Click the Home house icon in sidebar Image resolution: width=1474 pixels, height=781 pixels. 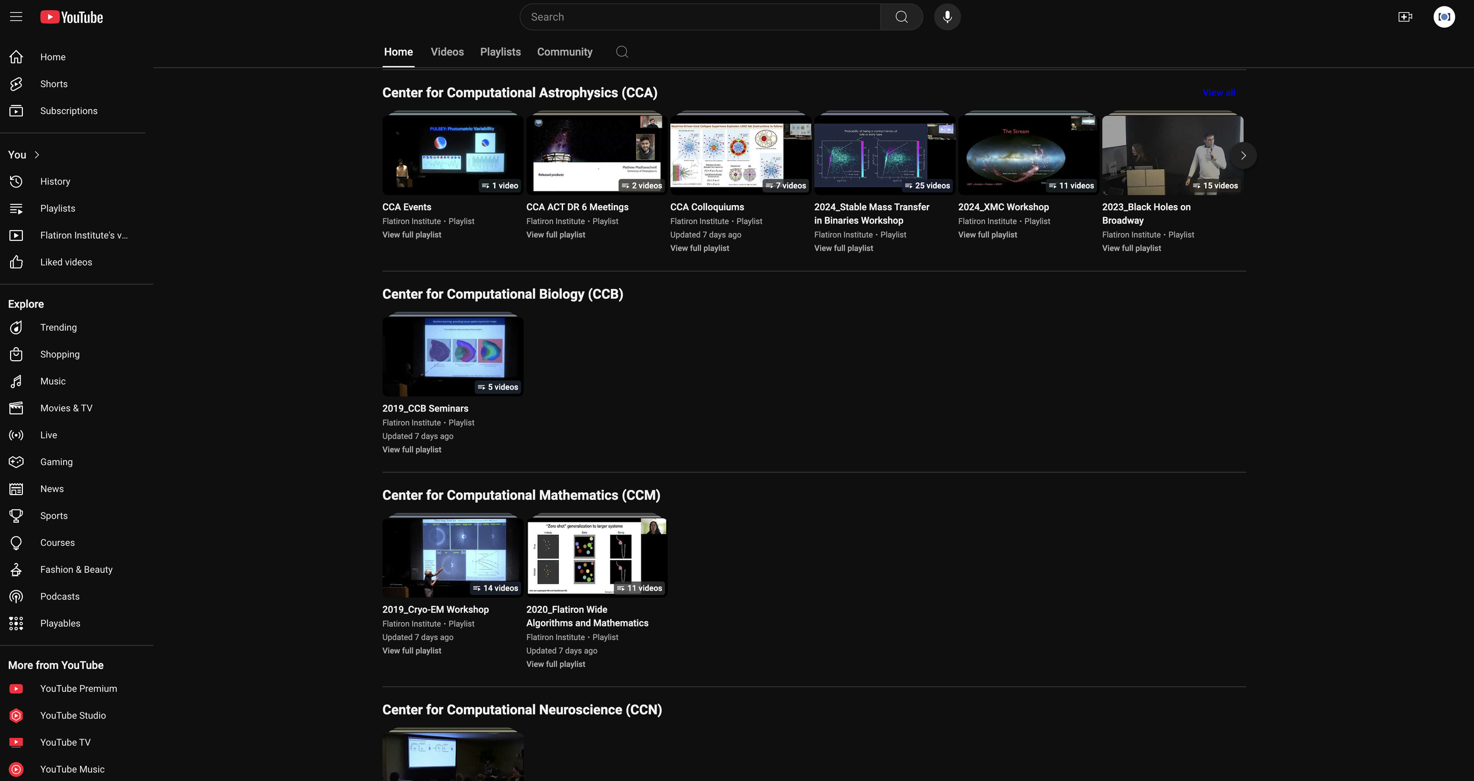(x=16, y=57)
